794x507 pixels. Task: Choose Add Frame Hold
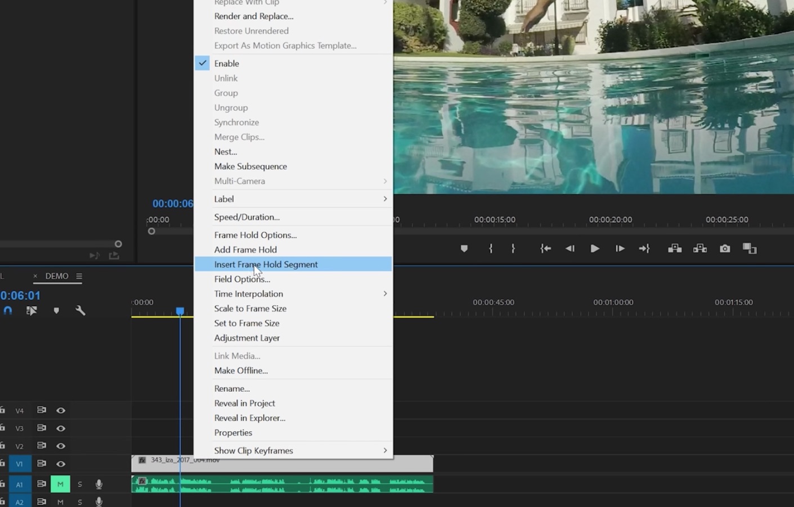(293, 250)
